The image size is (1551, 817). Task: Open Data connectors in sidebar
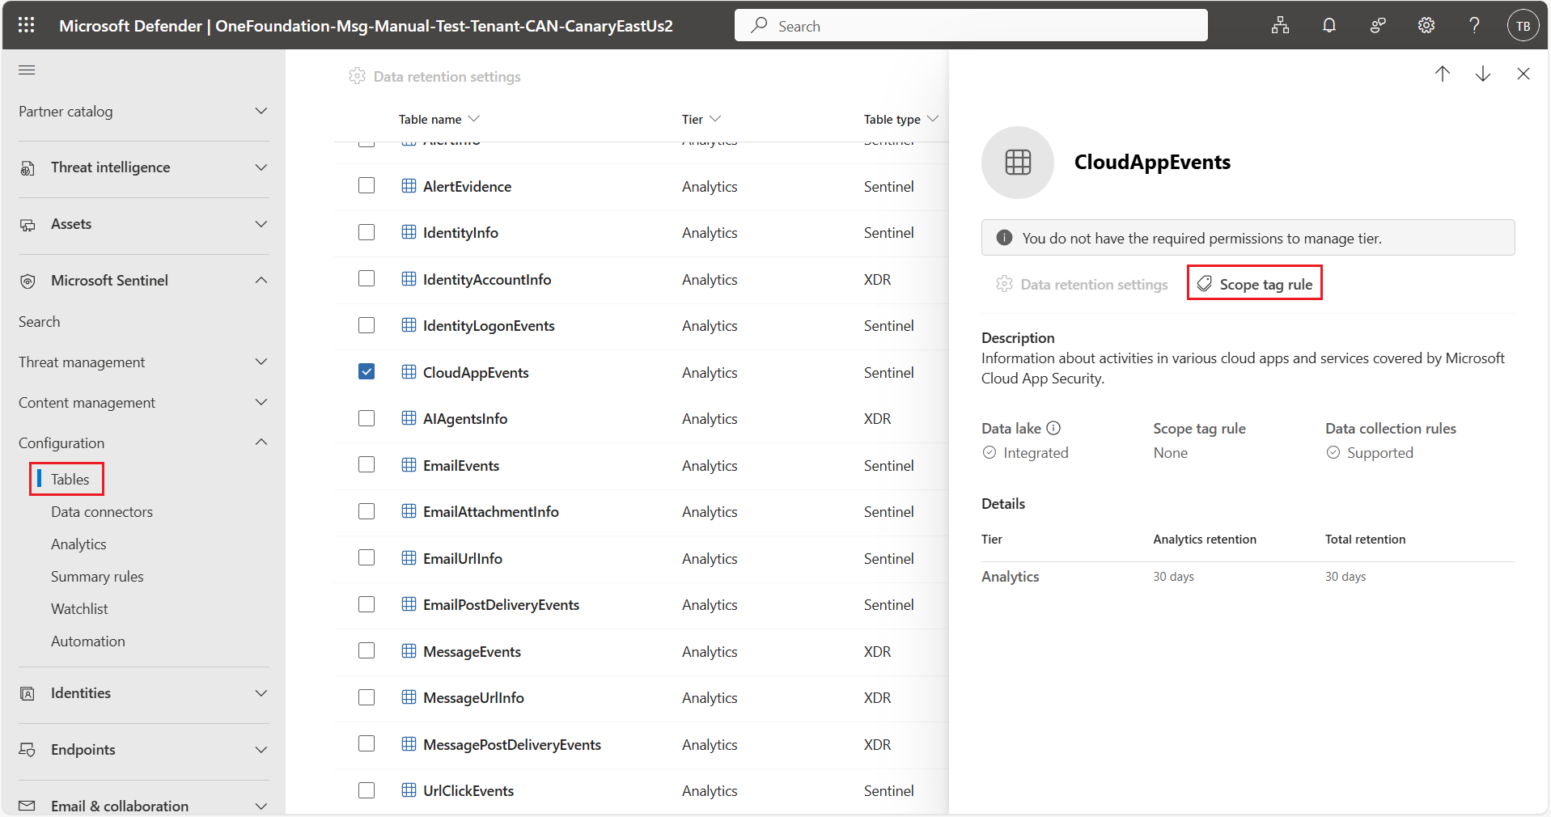[102, 511]
